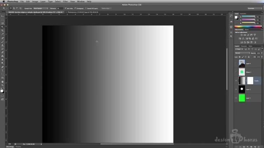Add a Hue/Saturation adjustment
Screen dimensions: 264x148
click(x=240, y=39)
